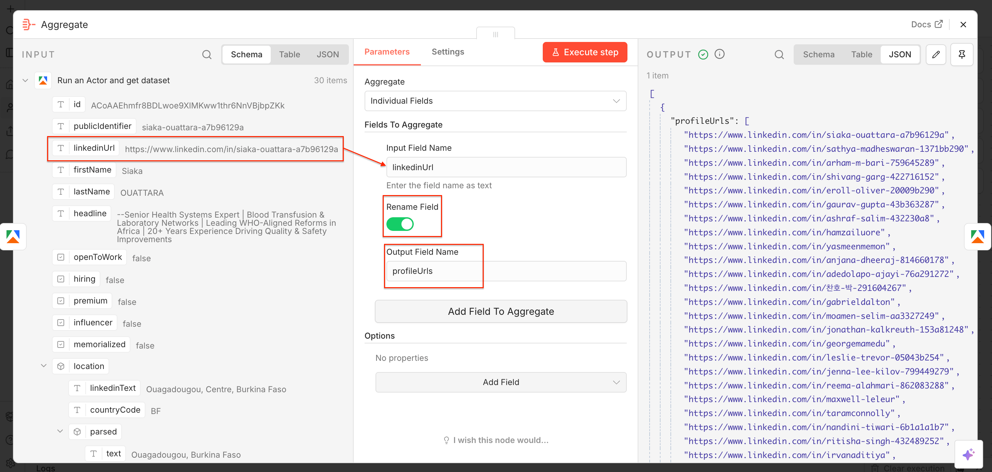Viewport: 992px width, 472px height.
Task: Open search in the OUTPUT panel
Action: click(x=779, y=54)
